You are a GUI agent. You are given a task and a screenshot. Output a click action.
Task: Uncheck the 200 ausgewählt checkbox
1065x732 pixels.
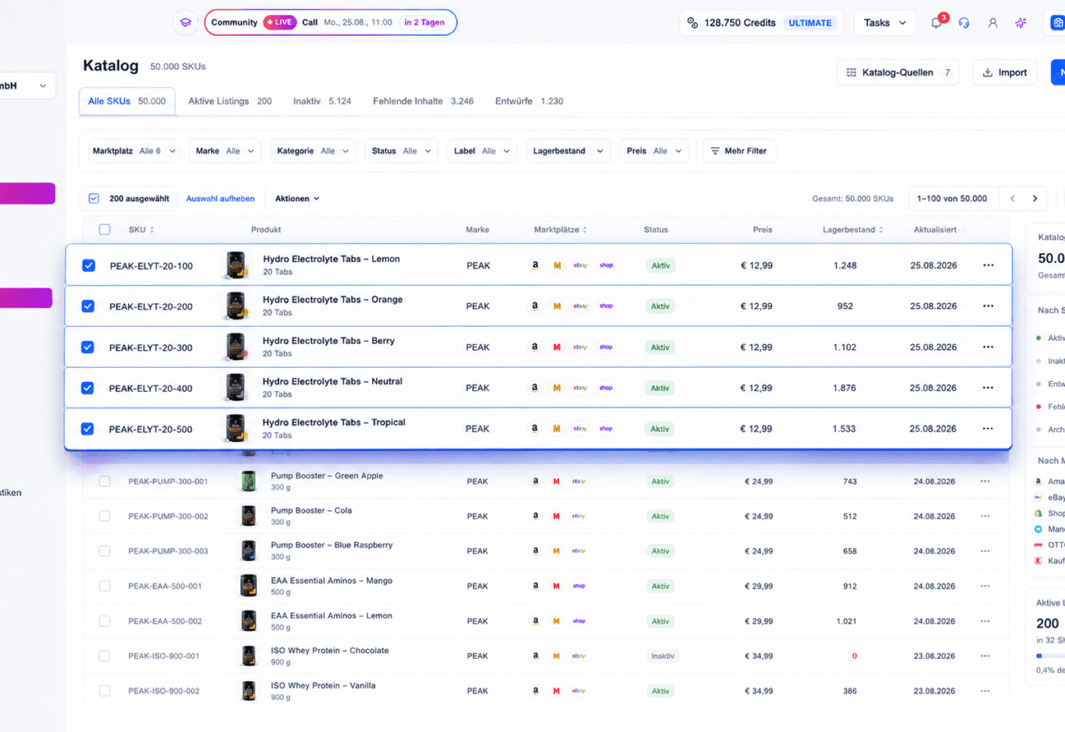coord(94,198)
